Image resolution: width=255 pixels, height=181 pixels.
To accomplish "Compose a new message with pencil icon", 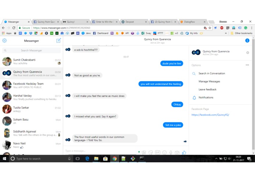I will point(59,40).
